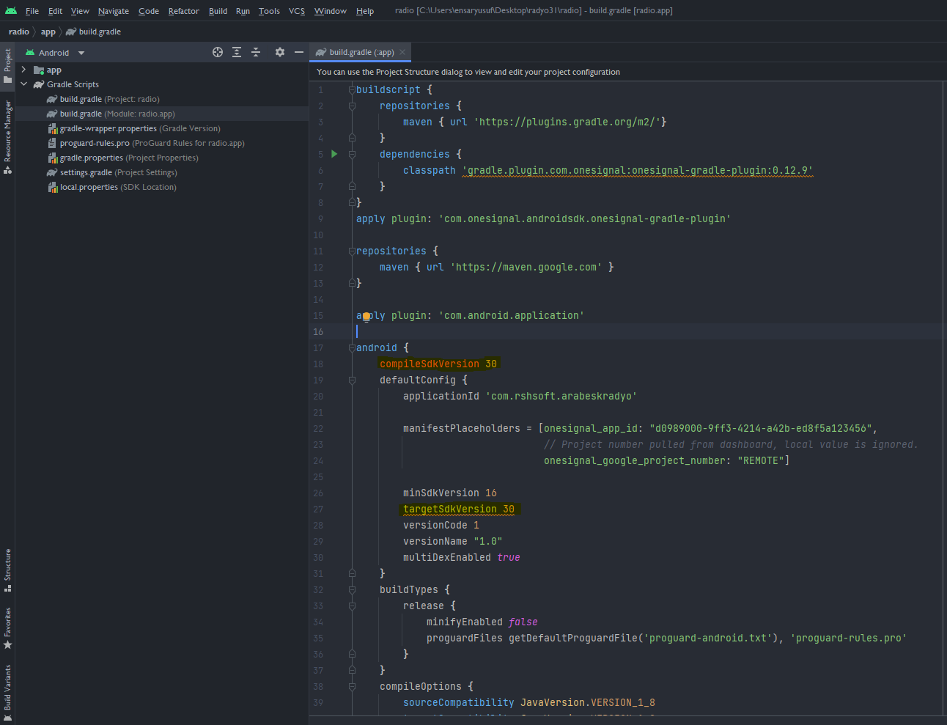Select the build.gradle (:app) editor tab

pos(361,52)
